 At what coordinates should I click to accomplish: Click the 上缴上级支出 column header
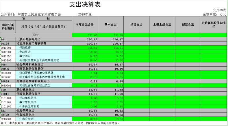click(162, 25)
